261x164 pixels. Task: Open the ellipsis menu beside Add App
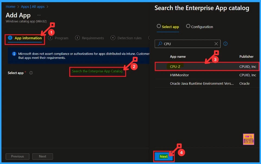click(x=39, y=15)
